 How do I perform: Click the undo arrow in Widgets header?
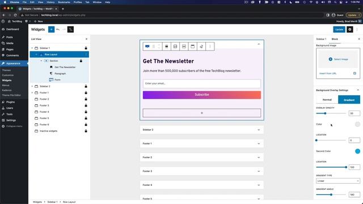click(x=58, y=29)
